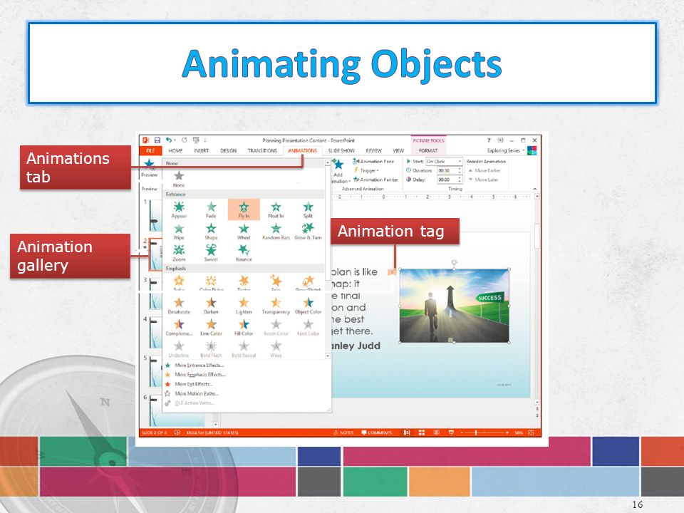Apply the Split entrance animation
The width and height of the screenshot is (684, 513).
[x=308, y=209]
